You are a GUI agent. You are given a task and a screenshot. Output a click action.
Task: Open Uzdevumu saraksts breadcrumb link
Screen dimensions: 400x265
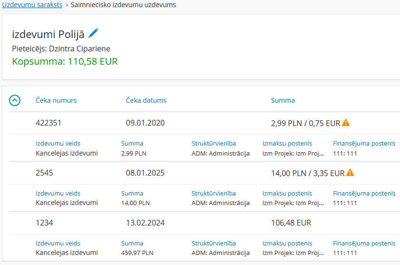click(32, 5)
